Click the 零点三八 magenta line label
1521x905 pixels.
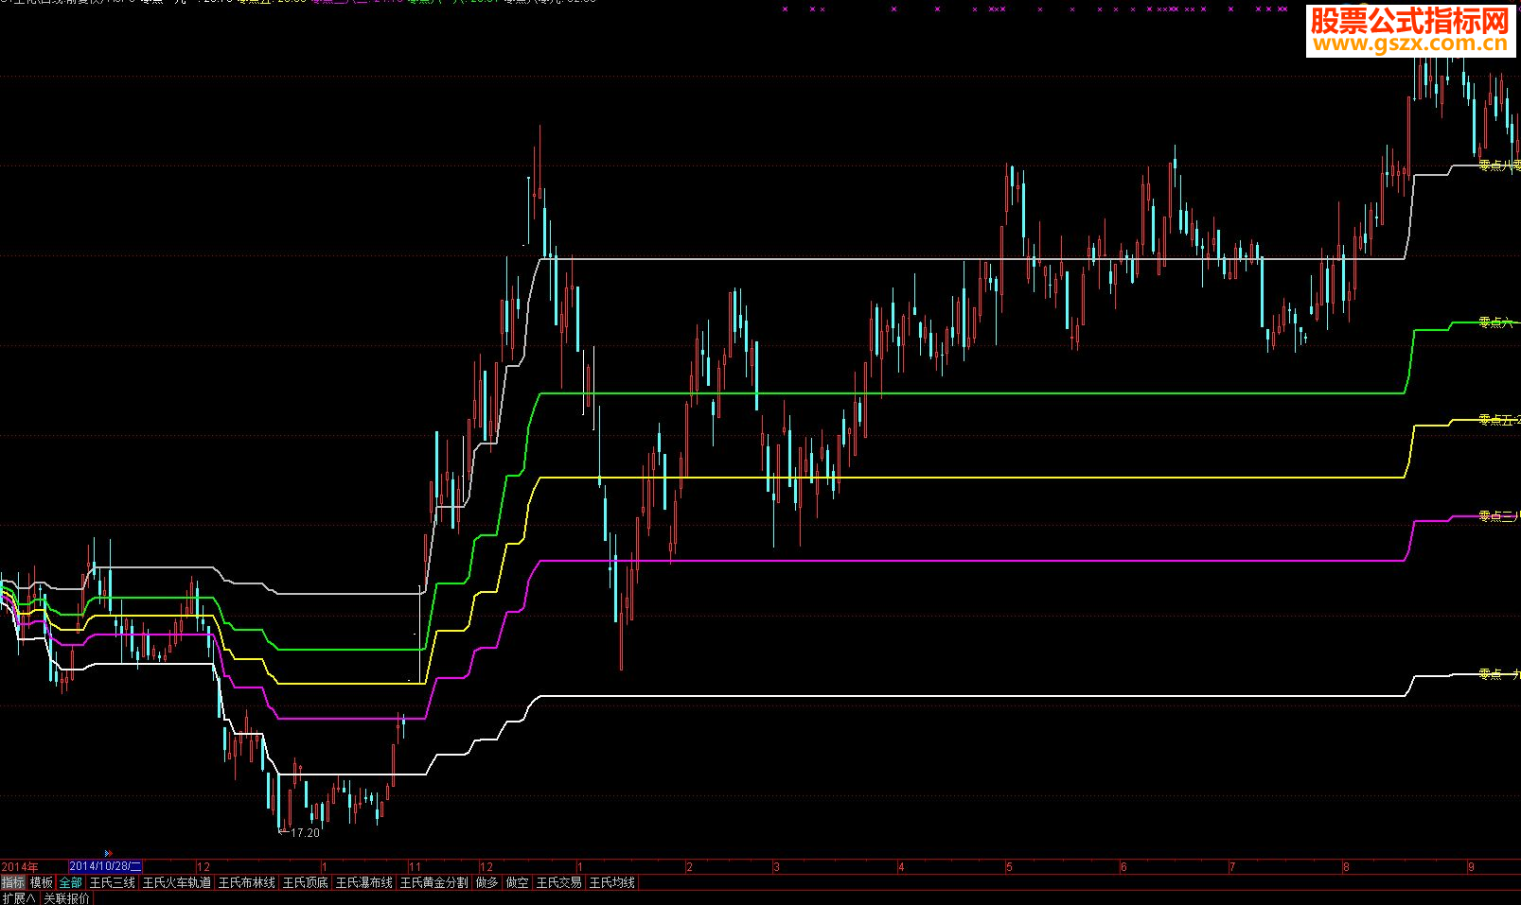1499,515
